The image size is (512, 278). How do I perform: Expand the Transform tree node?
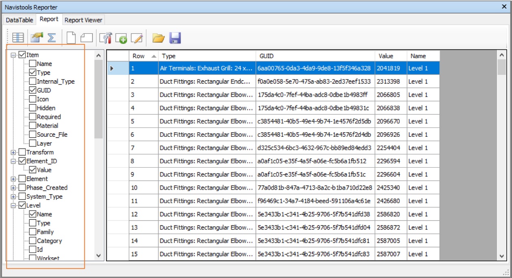coord(14,152)
